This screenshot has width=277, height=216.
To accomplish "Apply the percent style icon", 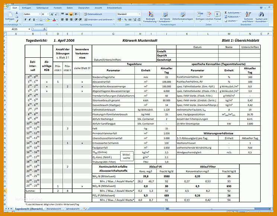I will [x=125, y=19].
